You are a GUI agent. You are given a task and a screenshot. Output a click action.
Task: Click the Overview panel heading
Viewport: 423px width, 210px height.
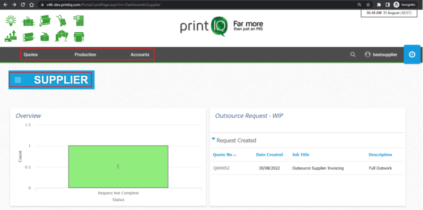[x=28, y=115]
